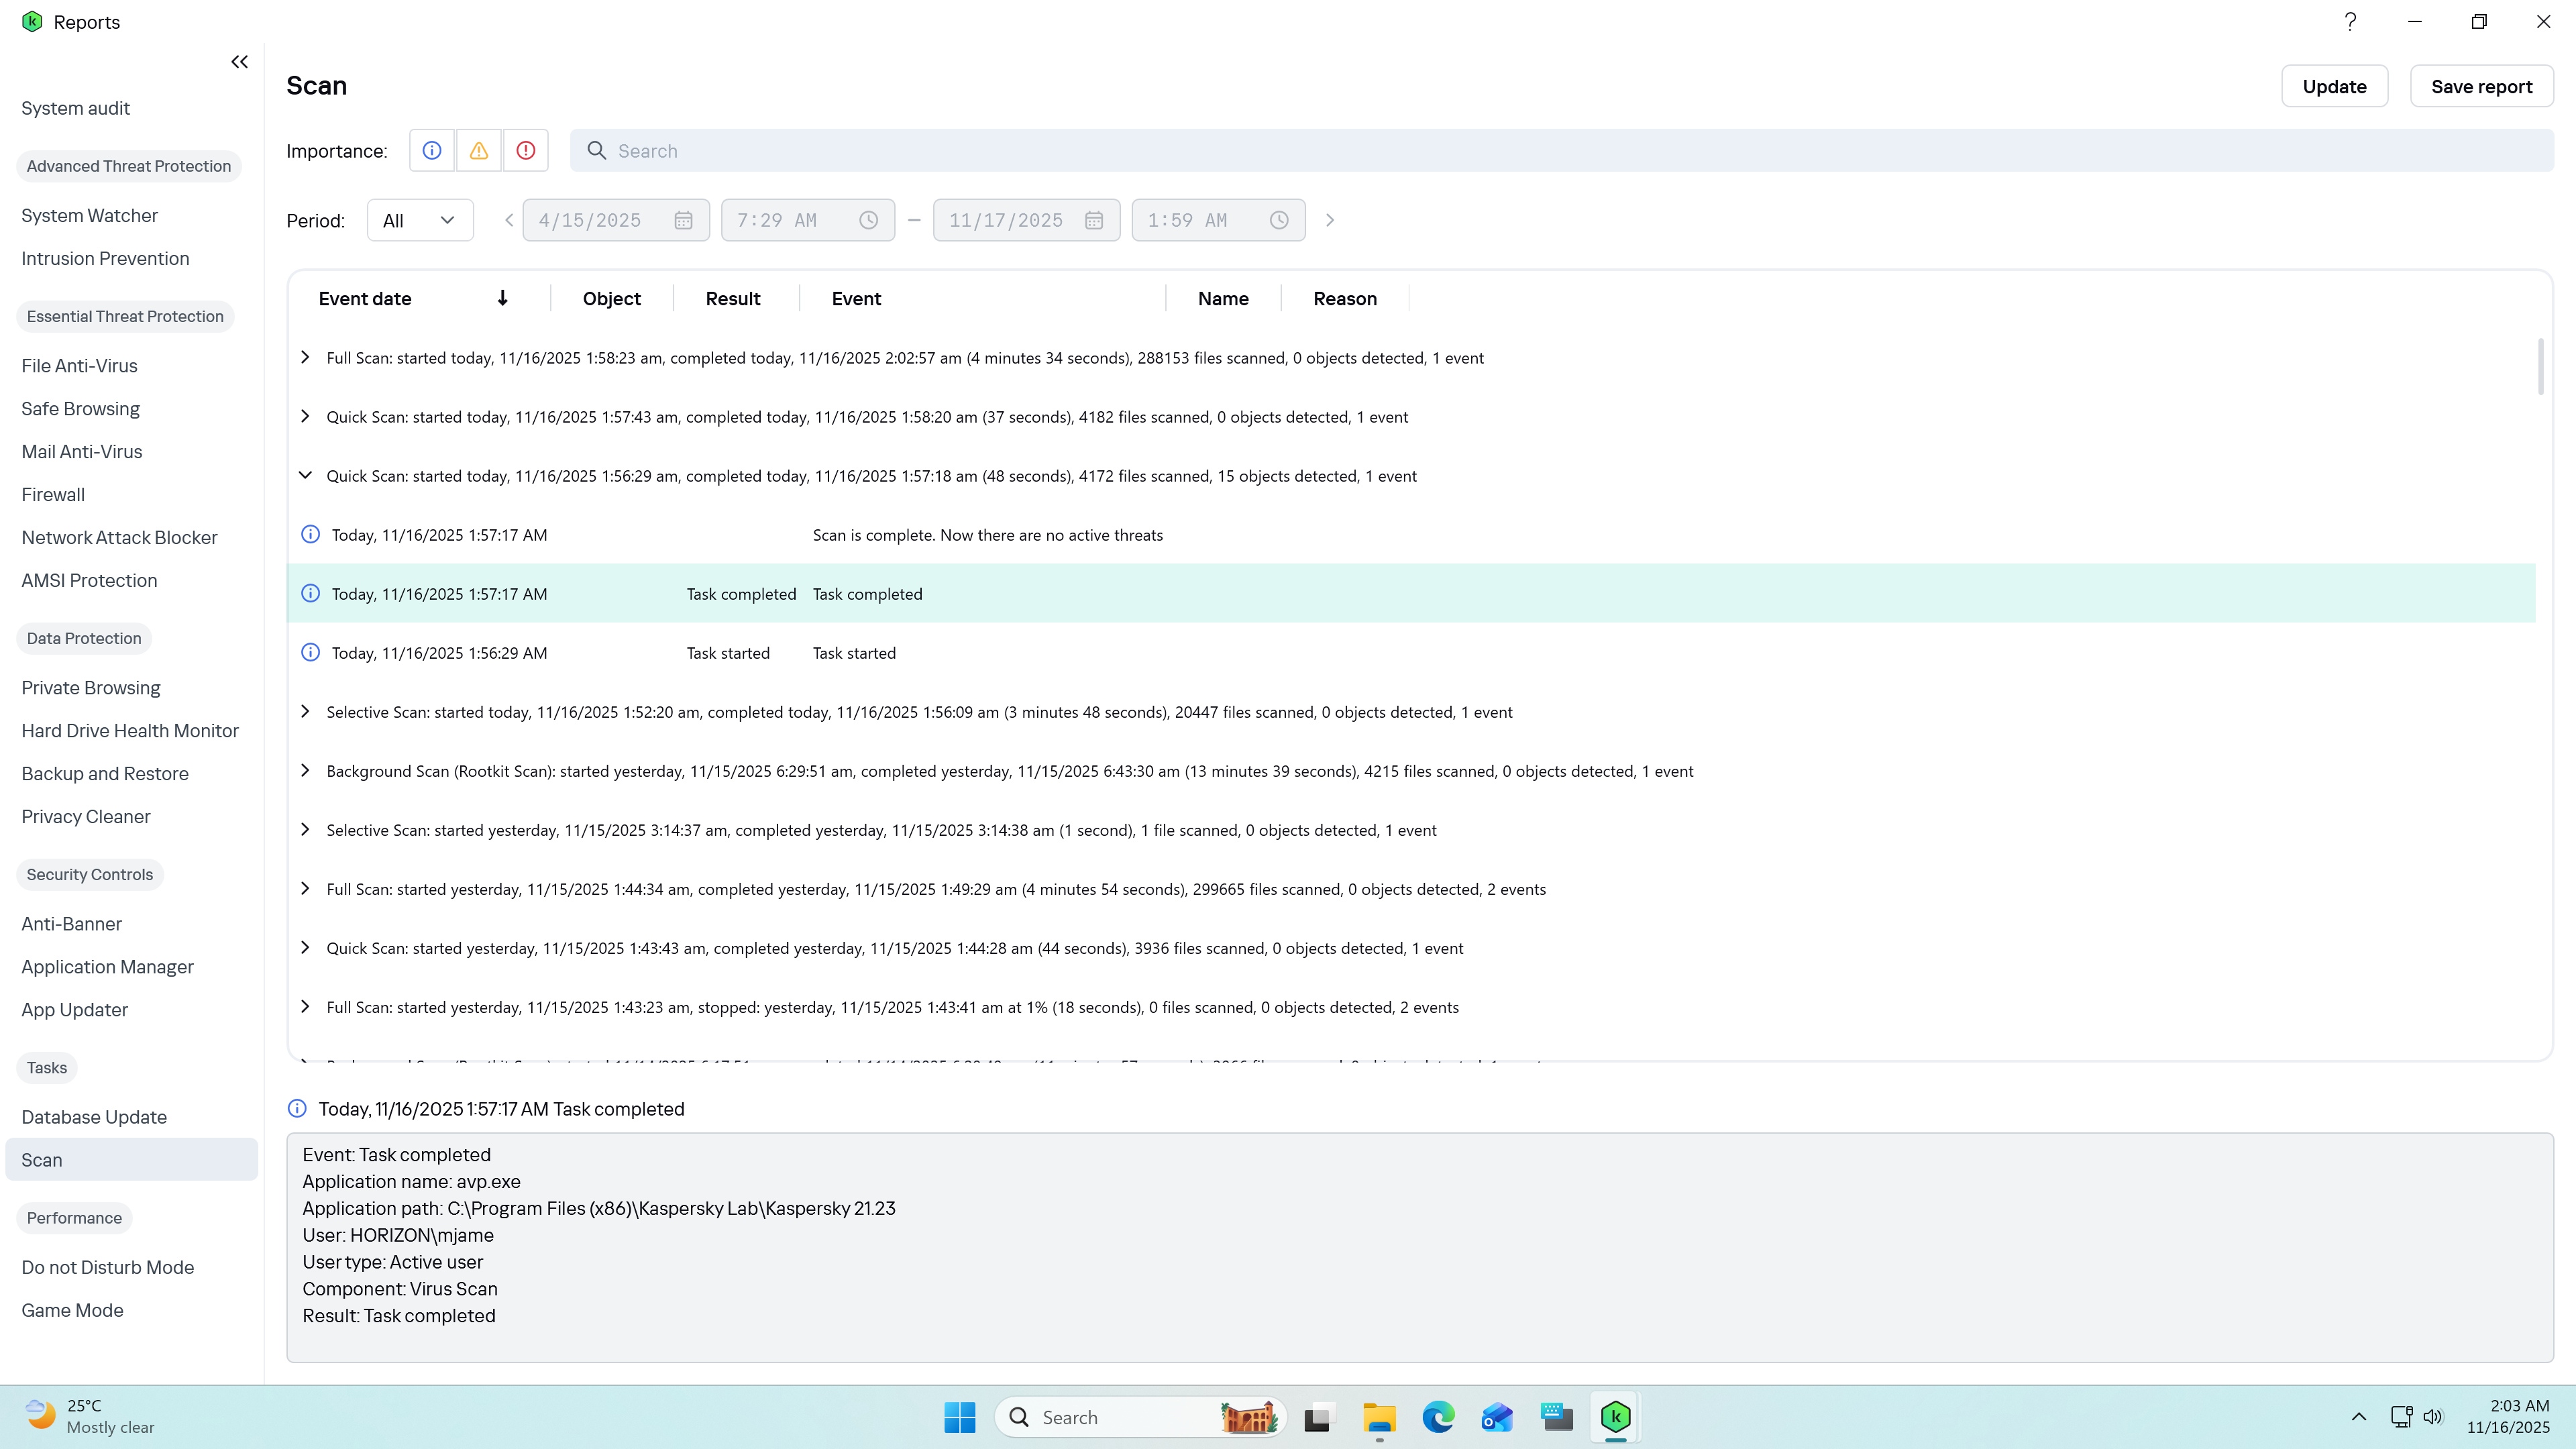Click the Reason column header

1345,298
